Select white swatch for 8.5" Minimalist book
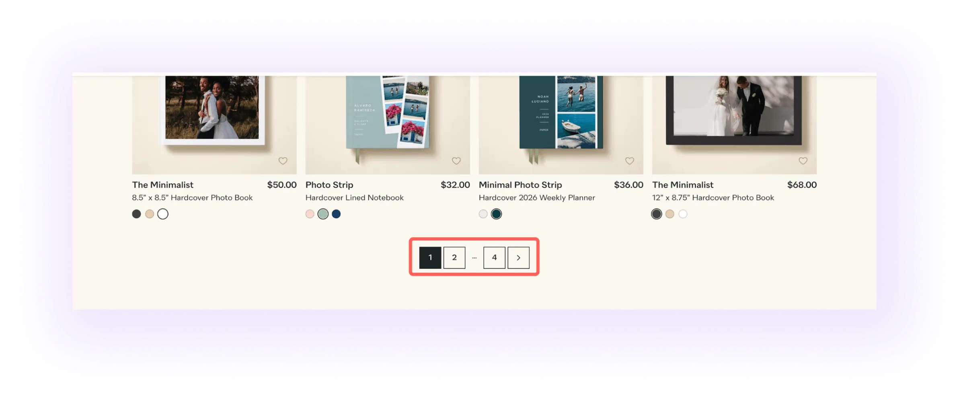Image resolution: width=965 pixels, height=398 pixels. tap(163, 214)
